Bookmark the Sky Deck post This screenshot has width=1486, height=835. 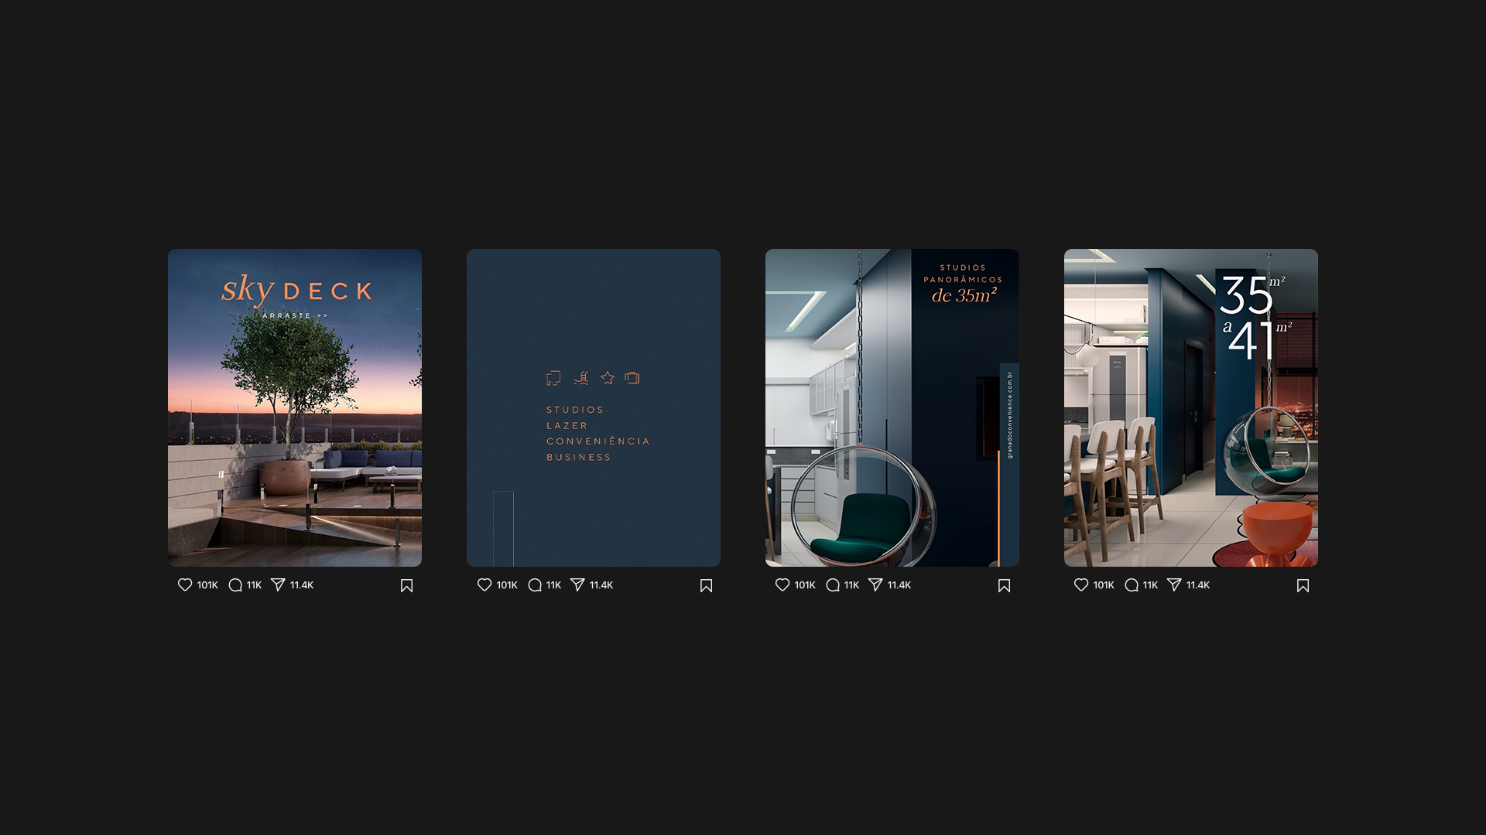coord(407,586)
